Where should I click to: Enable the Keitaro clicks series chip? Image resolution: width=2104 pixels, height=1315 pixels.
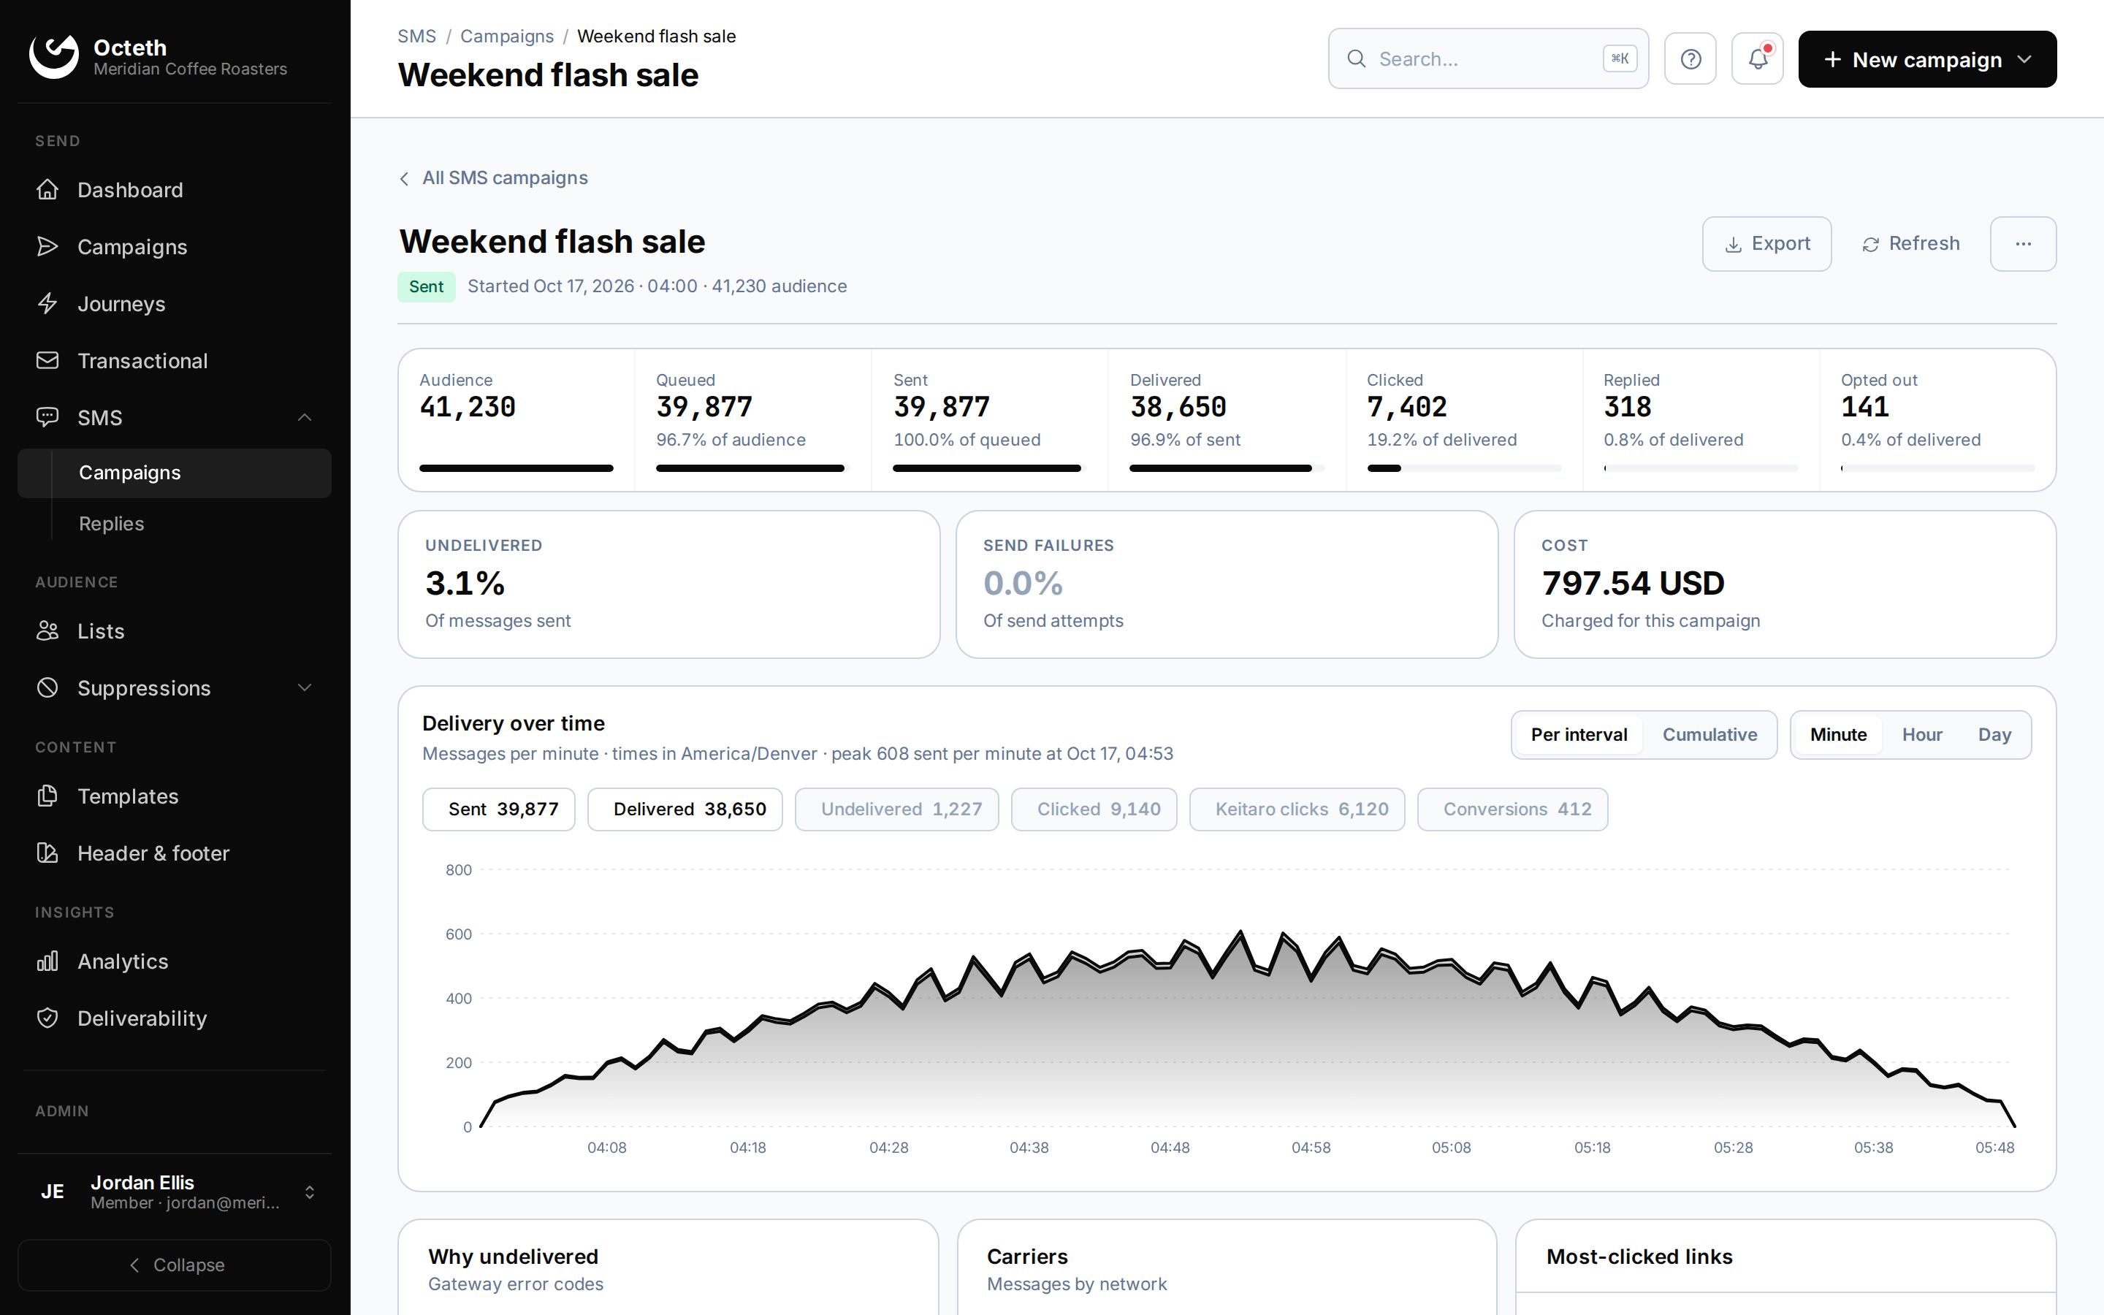1297,809
